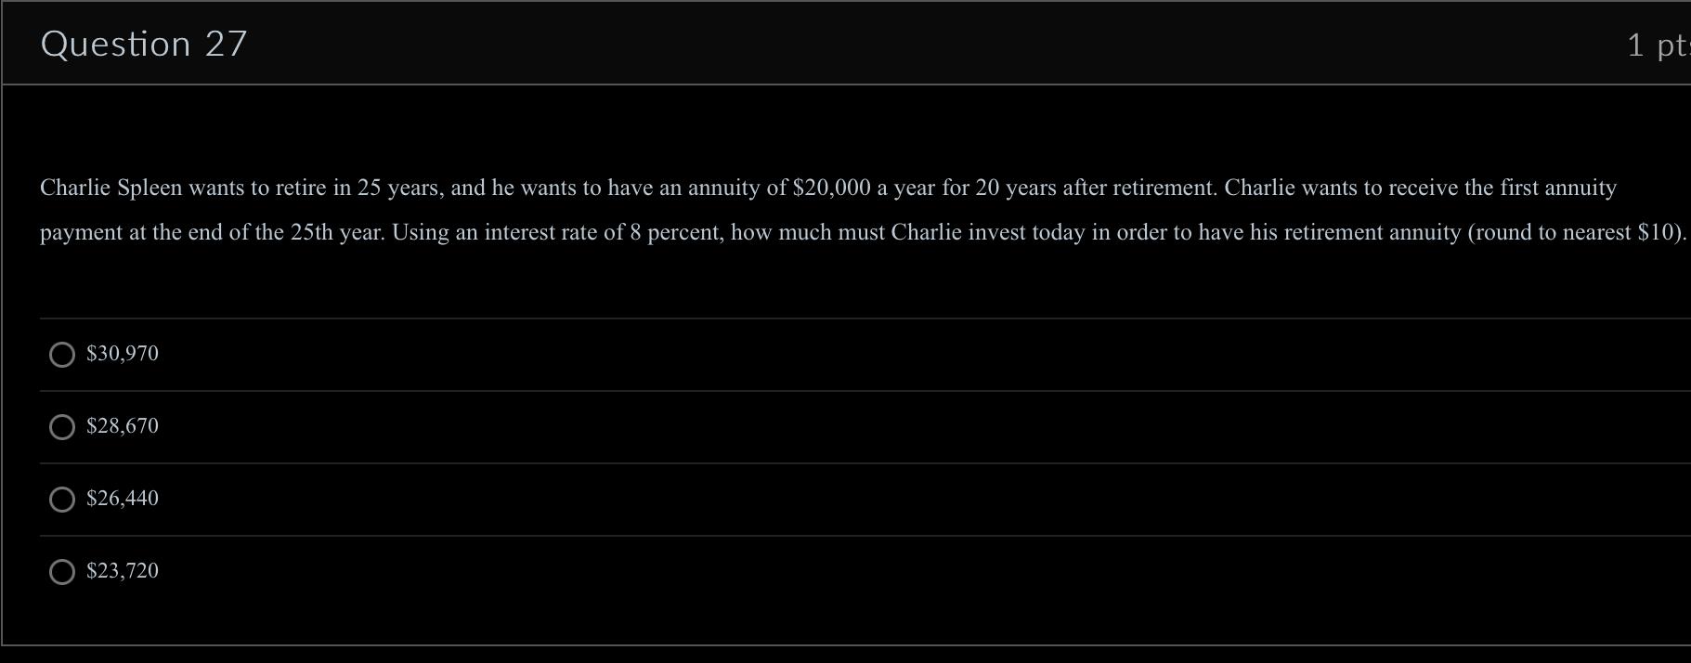Click the radio circle beside $26,440
Screen dimensions: 1691x663
point(62,500)
